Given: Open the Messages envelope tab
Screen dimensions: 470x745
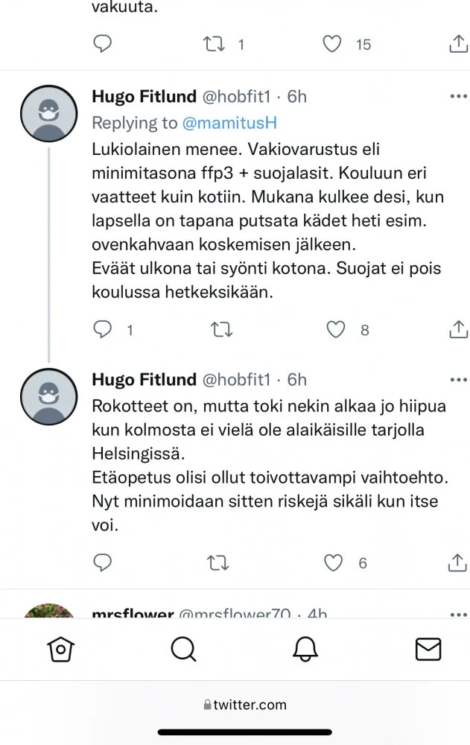Looking at the screenshot, I should [x=428, y=650].
